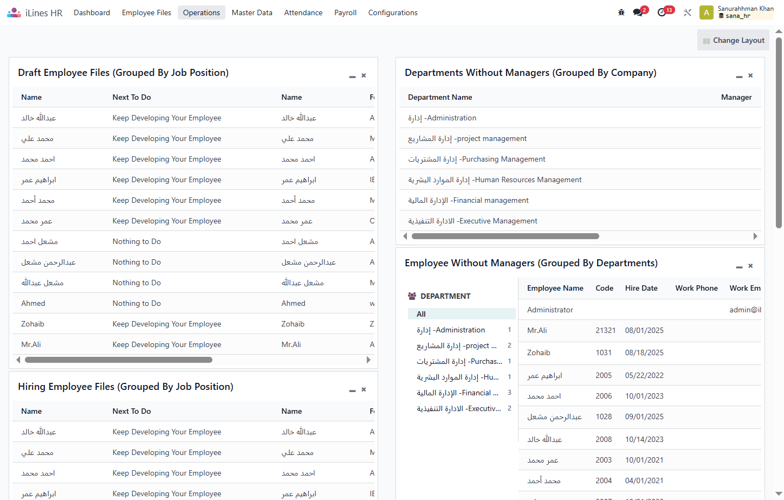Click the Departments Without Managers horizontal scrollbar

[x=506, y=236]
